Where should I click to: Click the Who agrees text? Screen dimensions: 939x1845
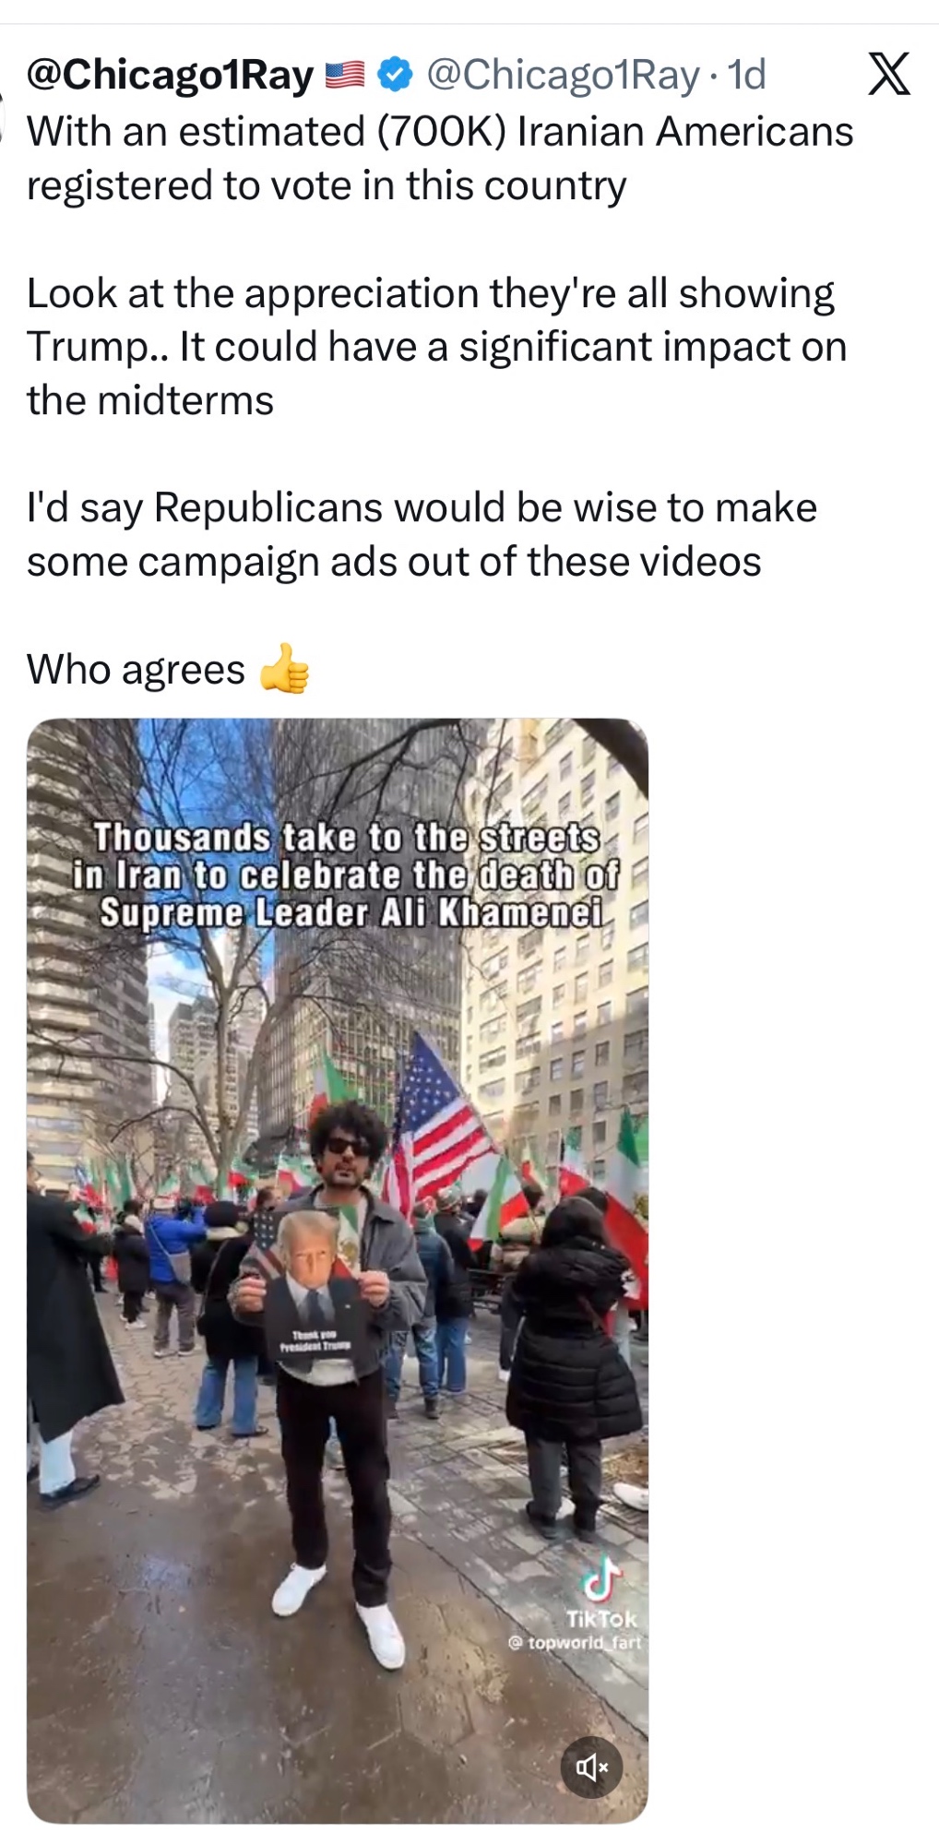[136, 669]
